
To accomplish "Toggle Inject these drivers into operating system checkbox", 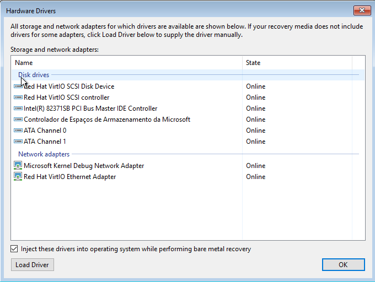I will [14, 249].
